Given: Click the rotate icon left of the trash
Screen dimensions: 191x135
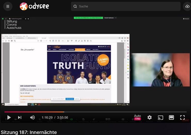Looking at the screenshot, I should coord(85,41).
